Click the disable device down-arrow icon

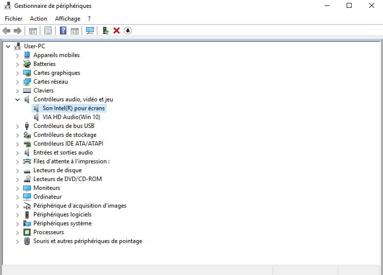[128, 31]
